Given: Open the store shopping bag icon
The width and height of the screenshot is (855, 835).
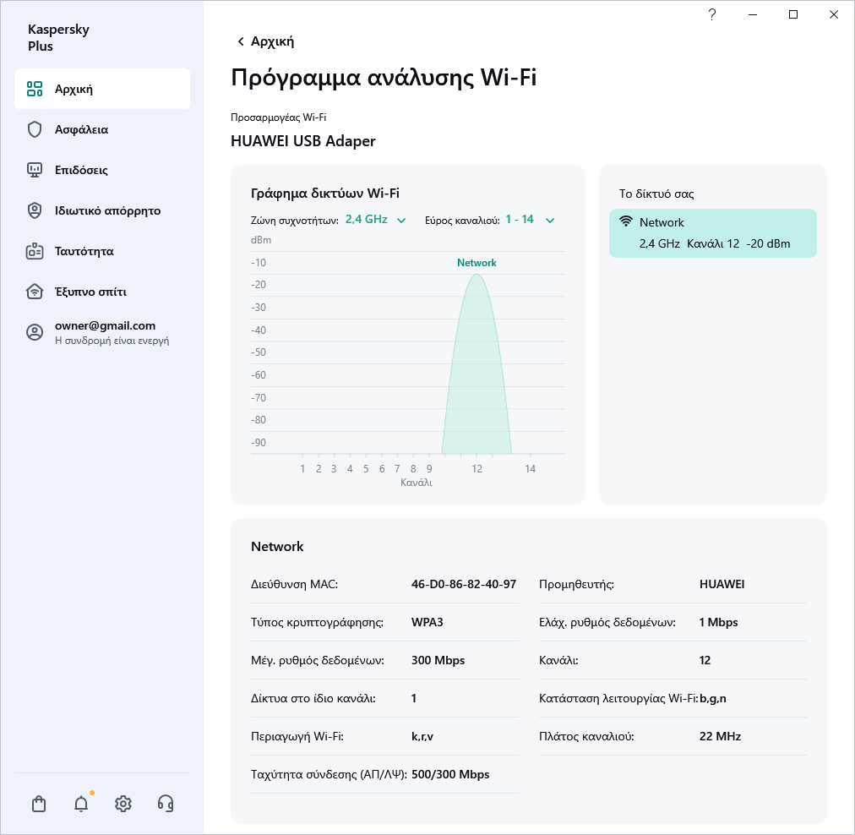Looking at the screenshot, I should pyautogui.click(x=39, y=804).
